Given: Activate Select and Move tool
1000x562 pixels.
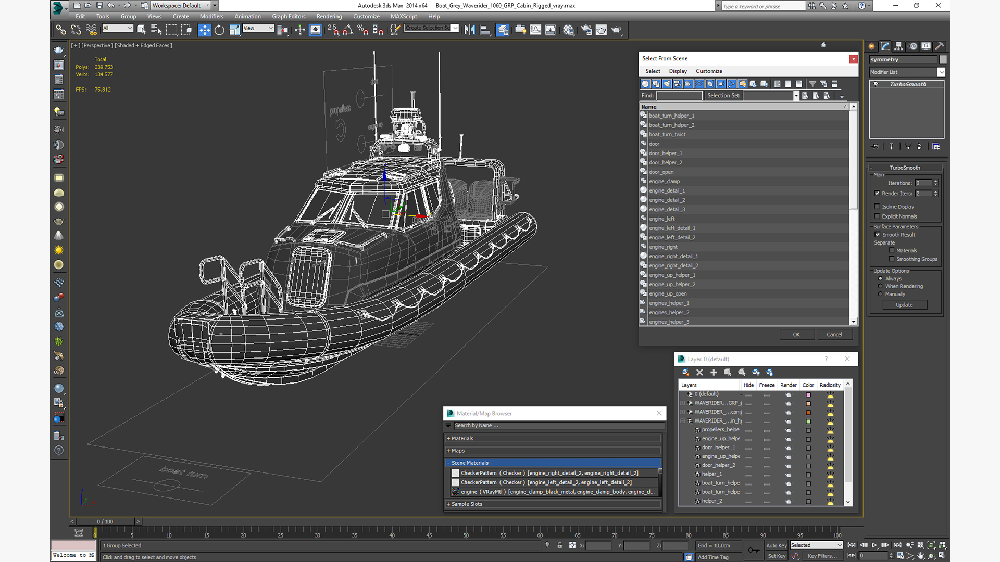Looking at the screenshot, I should pos(205,30).
